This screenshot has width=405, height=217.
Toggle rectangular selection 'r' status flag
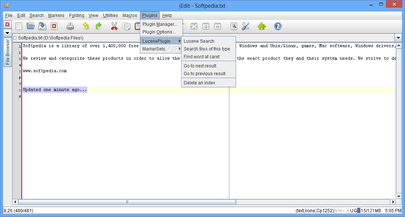click(344, 210)
